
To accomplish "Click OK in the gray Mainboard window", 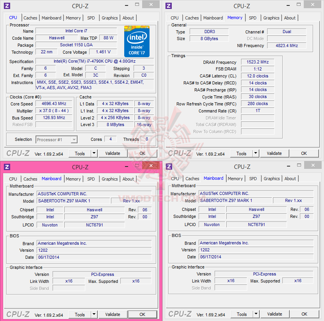I will [305, 314].
